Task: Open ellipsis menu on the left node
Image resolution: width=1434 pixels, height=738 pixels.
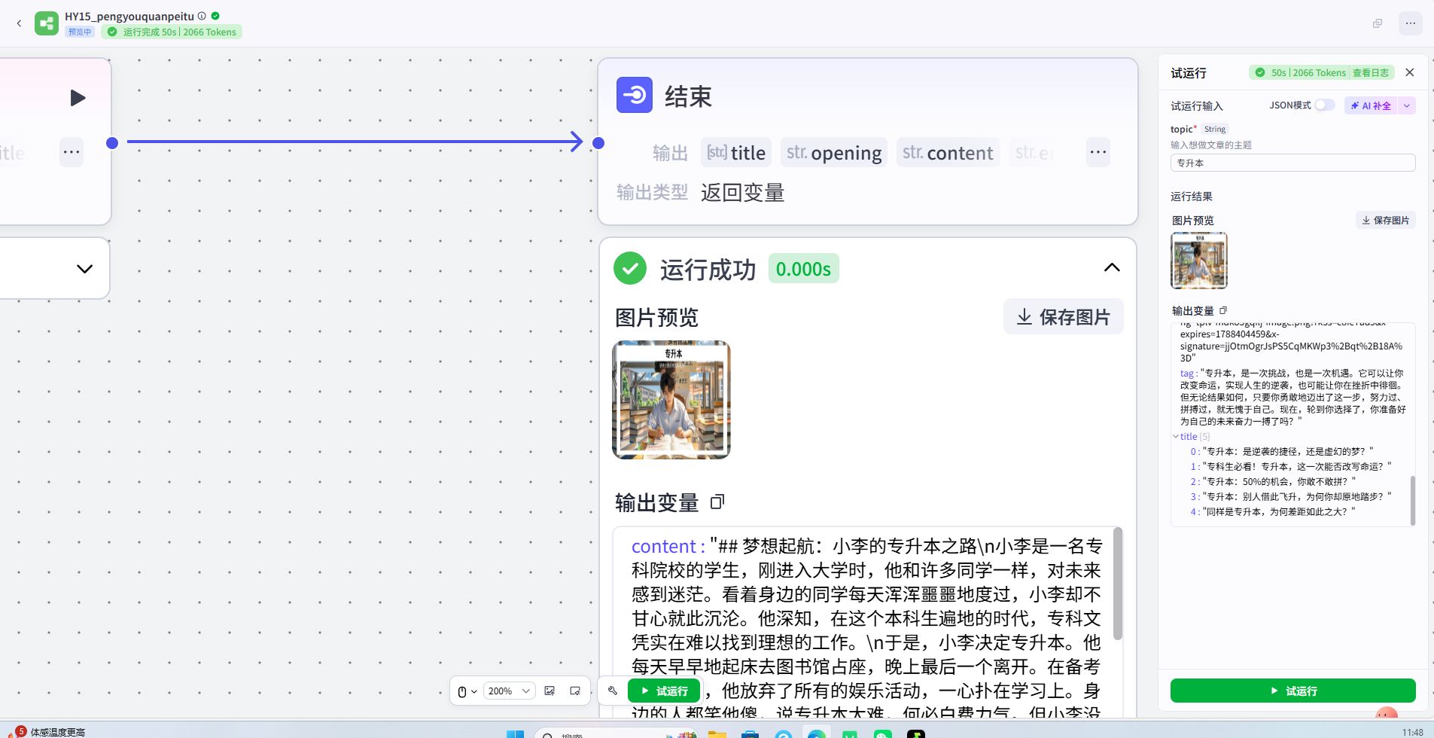Action: point(72,152)
